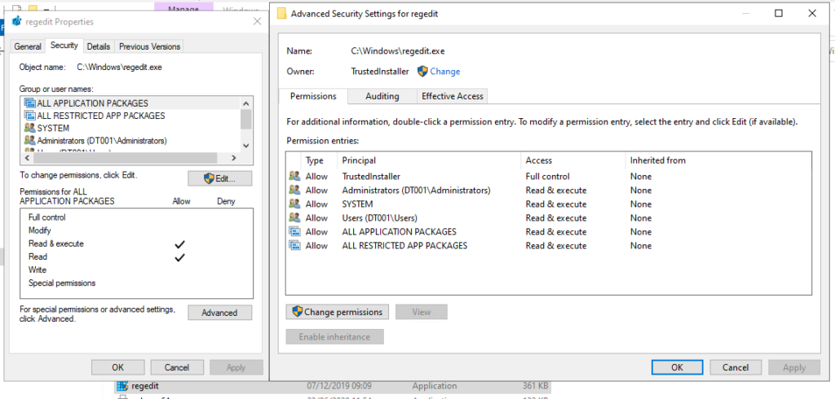The width and height of the screenshot is (835, 399).
Task: Click the regedit Properties title bar icon
Action: [x=16, y=21]
